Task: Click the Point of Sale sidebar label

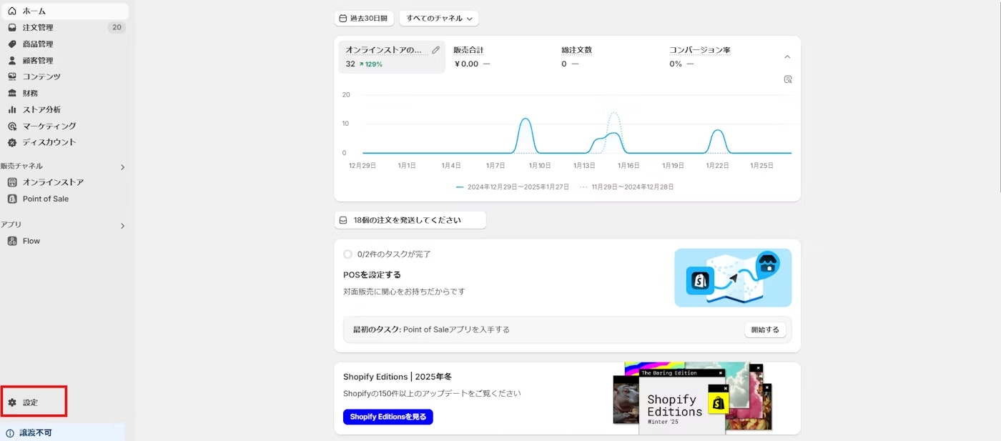Action: click(x=46, y=199)
